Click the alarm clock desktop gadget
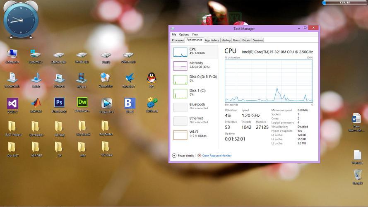368x207 pixels. coord(21,19)
